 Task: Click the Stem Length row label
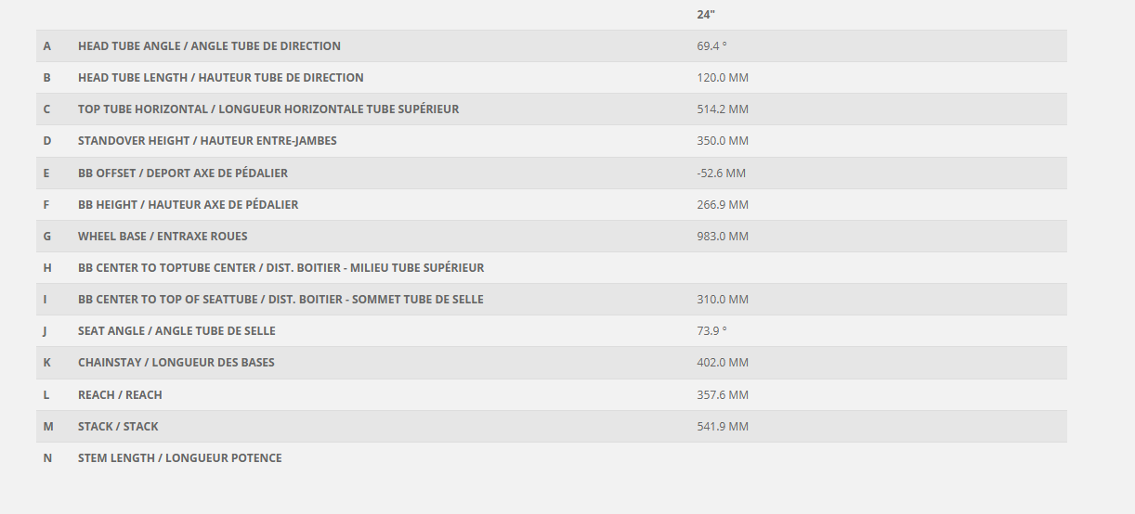coord(179,458)
